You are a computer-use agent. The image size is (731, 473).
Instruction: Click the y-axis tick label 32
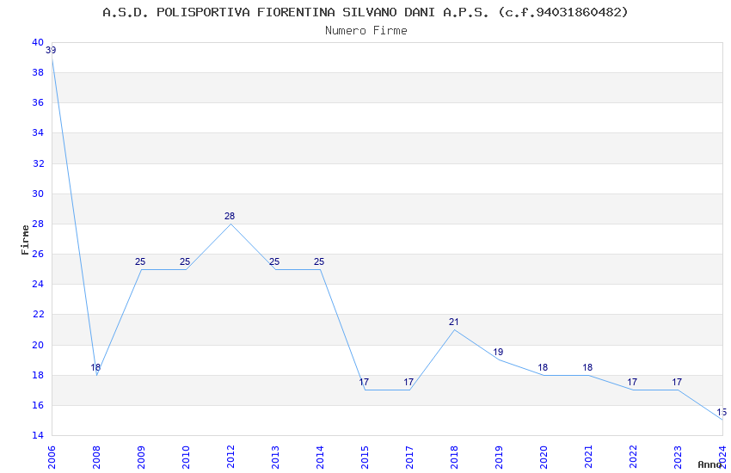(38, 163)
